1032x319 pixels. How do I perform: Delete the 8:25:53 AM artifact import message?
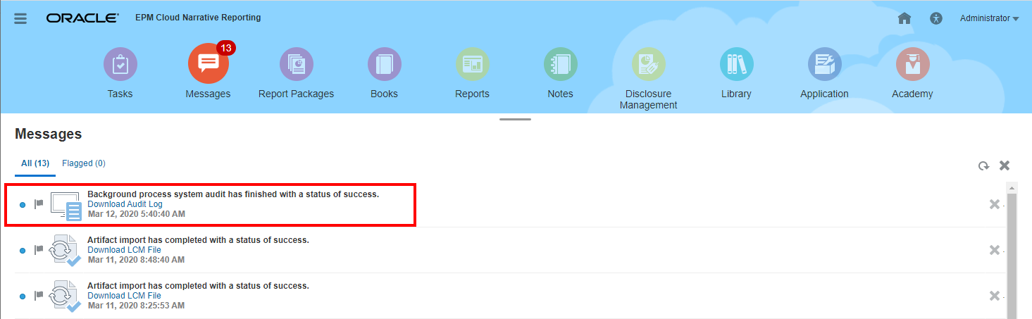995,296
